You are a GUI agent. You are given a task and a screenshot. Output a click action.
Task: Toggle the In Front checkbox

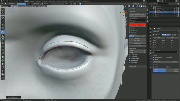(130, 28)
